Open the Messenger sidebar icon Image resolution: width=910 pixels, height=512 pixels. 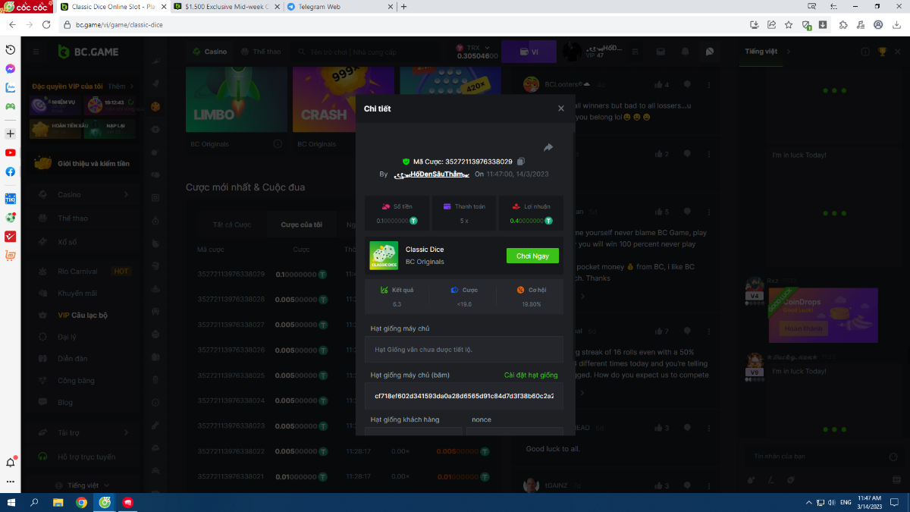(x=11, y=68)
